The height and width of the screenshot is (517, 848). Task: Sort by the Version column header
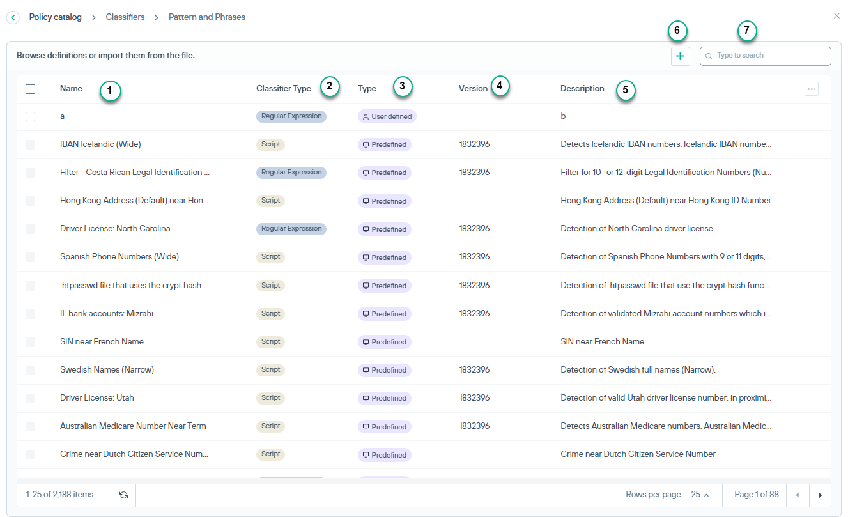tap(473, 89)
